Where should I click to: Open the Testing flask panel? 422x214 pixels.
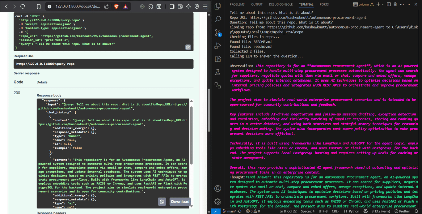(x=218, y=72)
